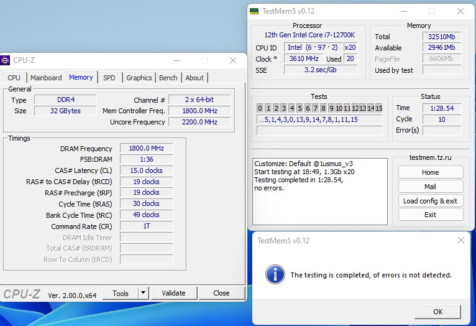Click the CPU ID Intel (6 · 97 · 2) field
This screenshot has width=476, height=326.
pos(313,47)
